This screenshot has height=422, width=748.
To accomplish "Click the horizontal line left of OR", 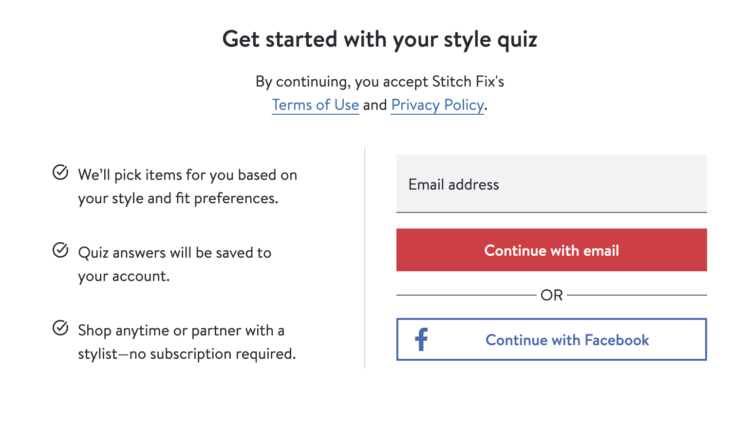I will tap(466, 295).
